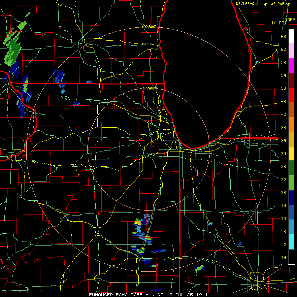Select the dark green legend band

pyautogui.click(x=291, y=169)
